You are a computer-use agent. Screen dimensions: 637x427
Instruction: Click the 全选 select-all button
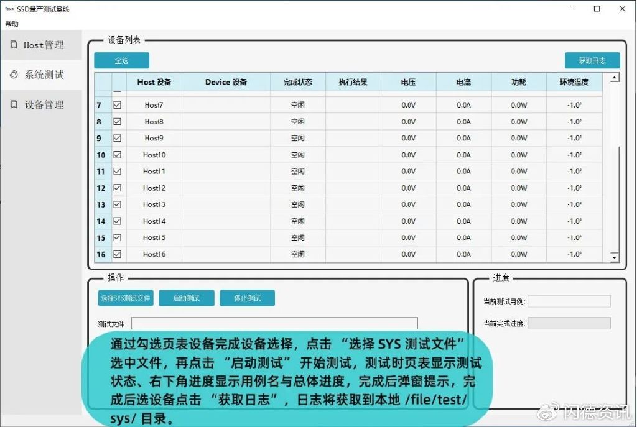point(121,60)
